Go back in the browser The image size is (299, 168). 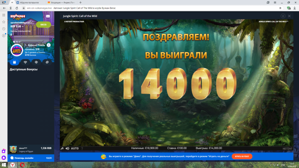(x=4, y=8)
